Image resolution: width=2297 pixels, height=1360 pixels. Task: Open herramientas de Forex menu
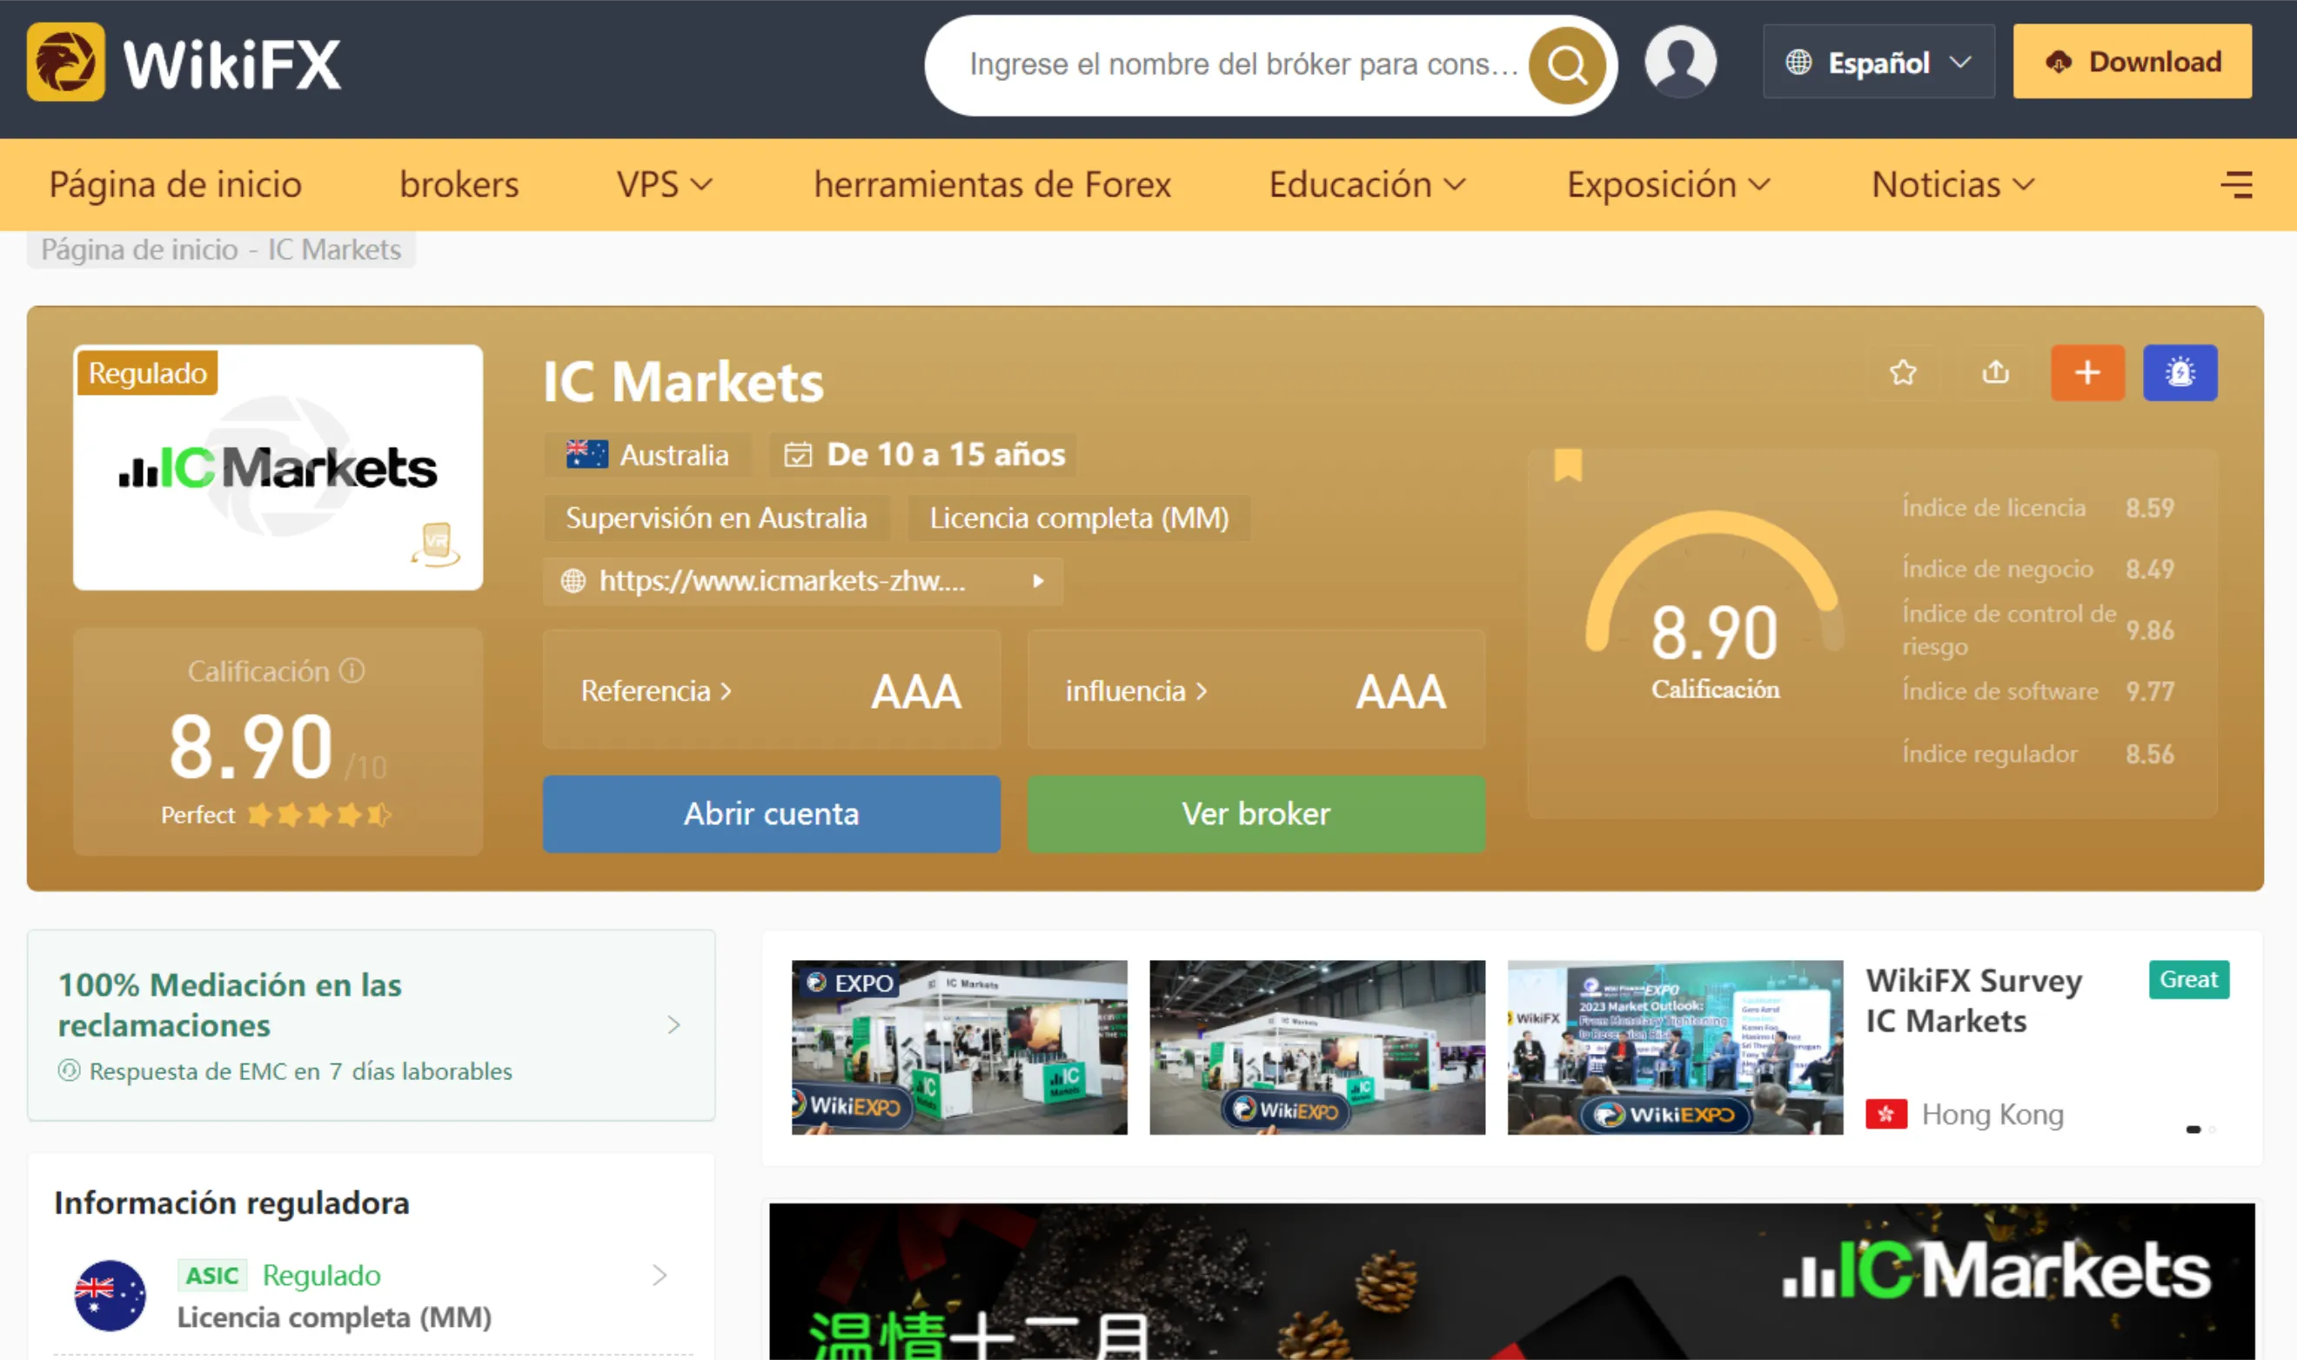(992, 185)
